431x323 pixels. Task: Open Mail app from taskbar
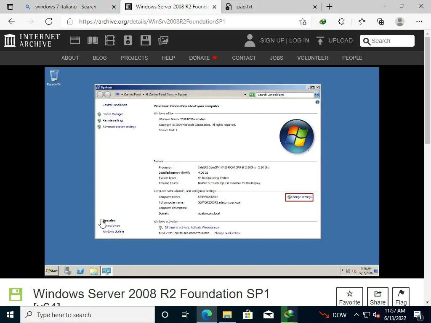(268, 315)
